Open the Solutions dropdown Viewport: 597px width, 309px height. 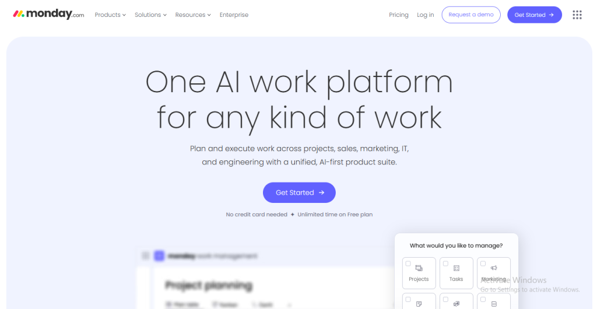150,15
